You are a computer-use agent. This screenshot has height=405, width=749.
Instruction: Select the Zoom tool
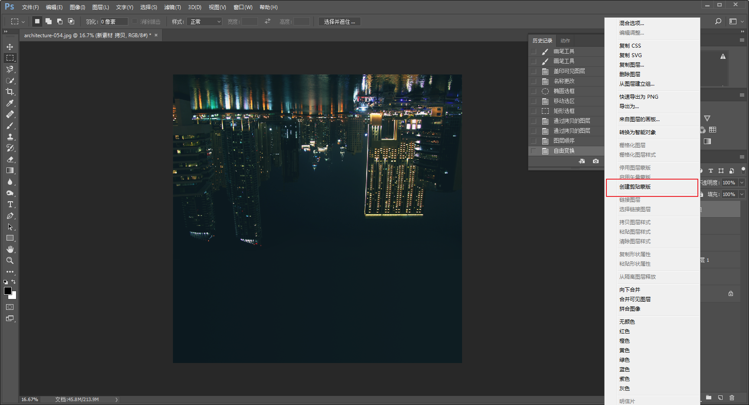[x=10, y=260]
